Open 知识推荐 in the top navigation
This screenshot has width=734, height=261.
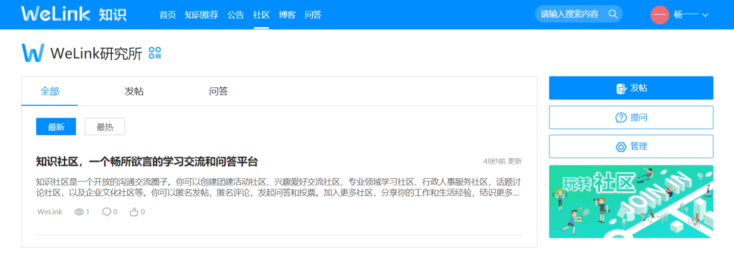[x=201, y=15]
